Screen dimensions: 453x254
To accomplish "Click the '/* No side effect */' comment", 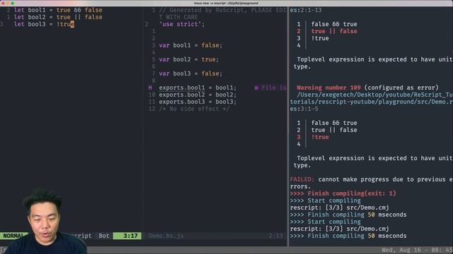I will [x=194, y=109].
